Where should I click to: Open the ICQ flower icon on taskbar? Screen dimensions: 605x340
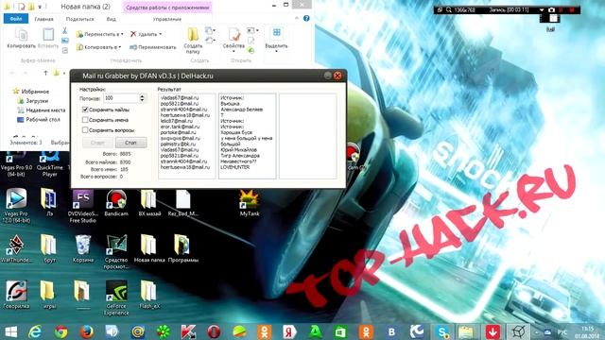click(164, 331)
